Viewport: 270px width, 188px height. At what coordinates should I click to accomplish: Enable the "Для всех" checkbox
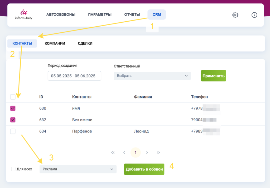point(13,169)
